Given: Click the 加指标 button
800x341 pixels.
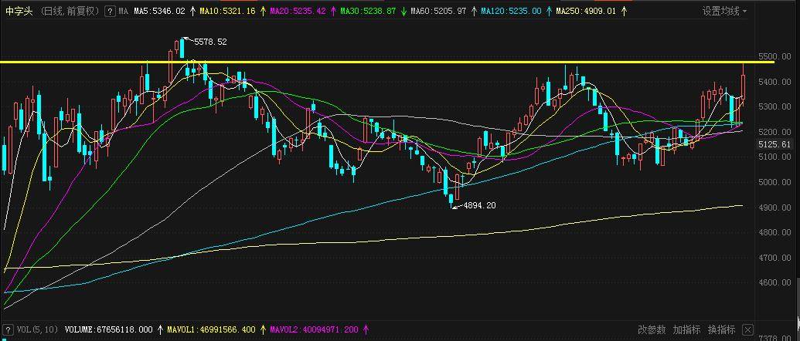Looking at the screenshot, I should tap(686, 329).
